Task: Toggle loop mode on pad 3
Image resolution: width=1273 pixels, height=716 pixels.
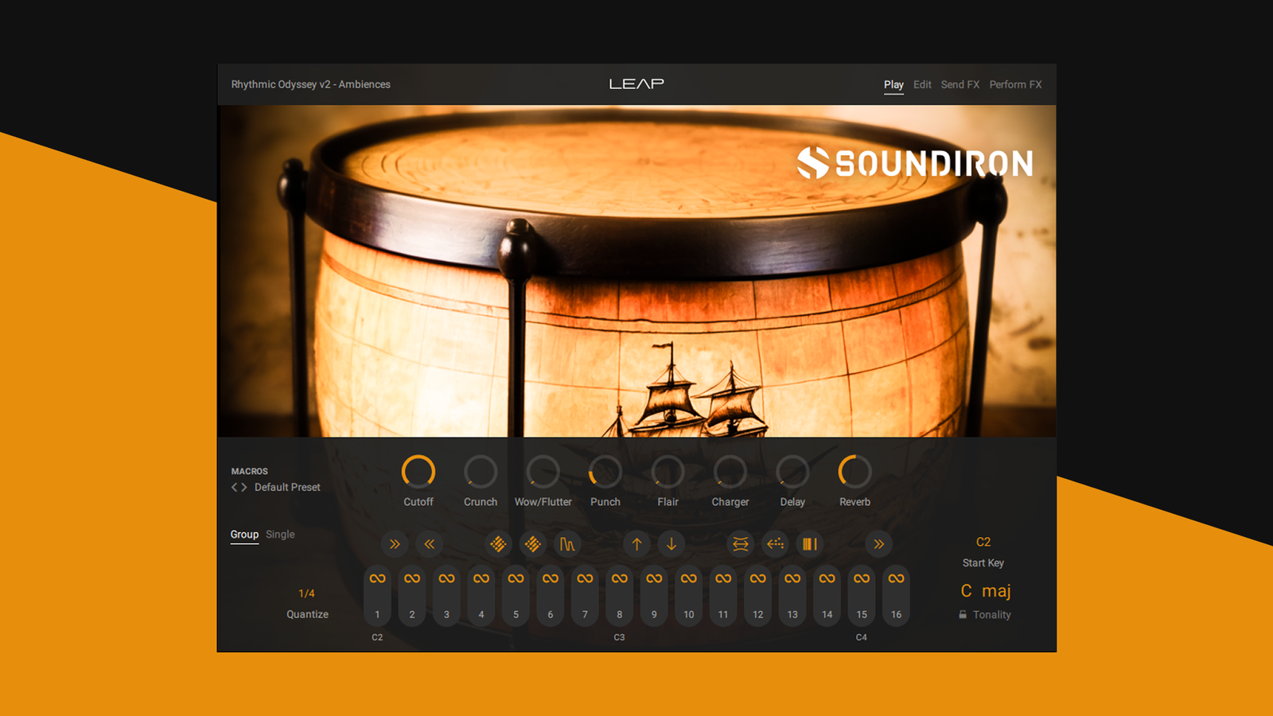Action: pyautogui.click(x=446, y=578)
